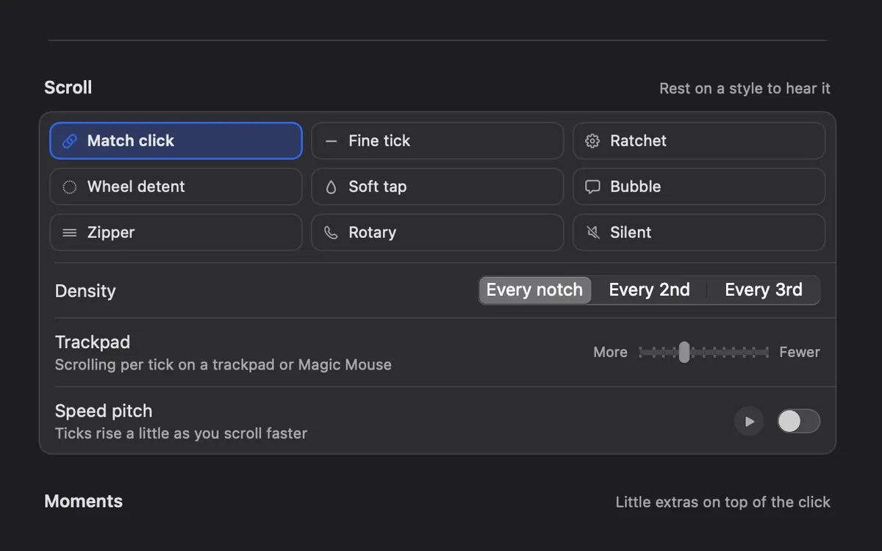Choose the Fine tick dash icon
Image resolution: width=882 pixels, height=551 pixels.
click(331, 141)
